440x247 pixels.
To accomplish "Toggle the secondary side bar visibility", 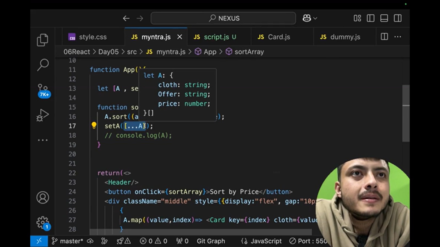I will tap(397, 18).
